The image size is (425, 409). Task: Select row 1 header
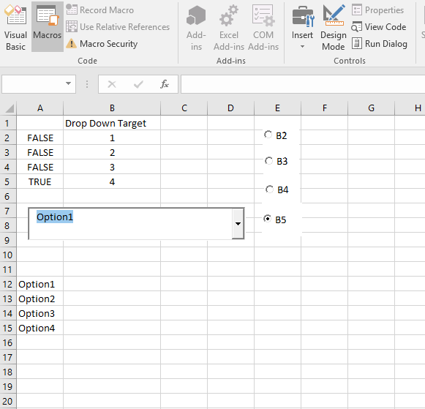(7, 124)
